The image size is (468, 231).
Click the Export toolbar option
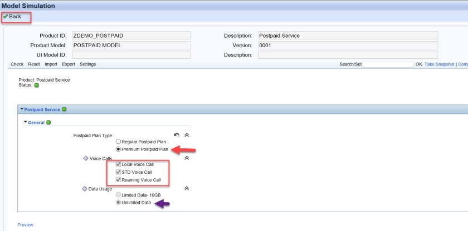tap(69, 64)
